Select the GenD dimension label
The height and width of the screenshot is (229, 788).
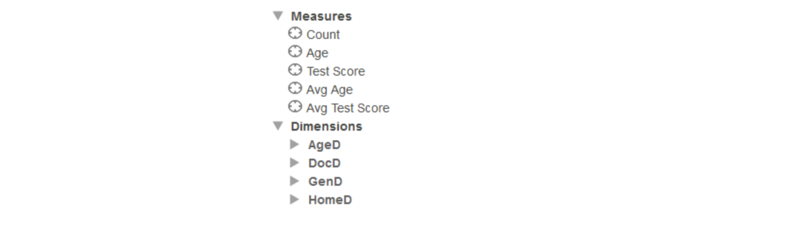click(x=325, y=182)
